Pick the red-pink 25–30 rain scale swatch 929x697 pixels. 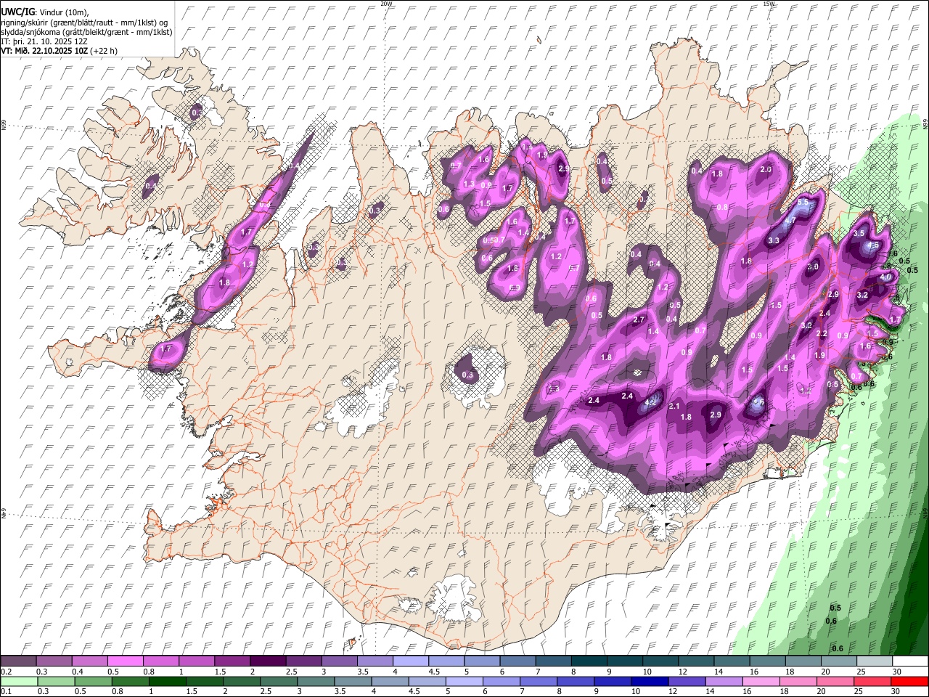(873, 682)
